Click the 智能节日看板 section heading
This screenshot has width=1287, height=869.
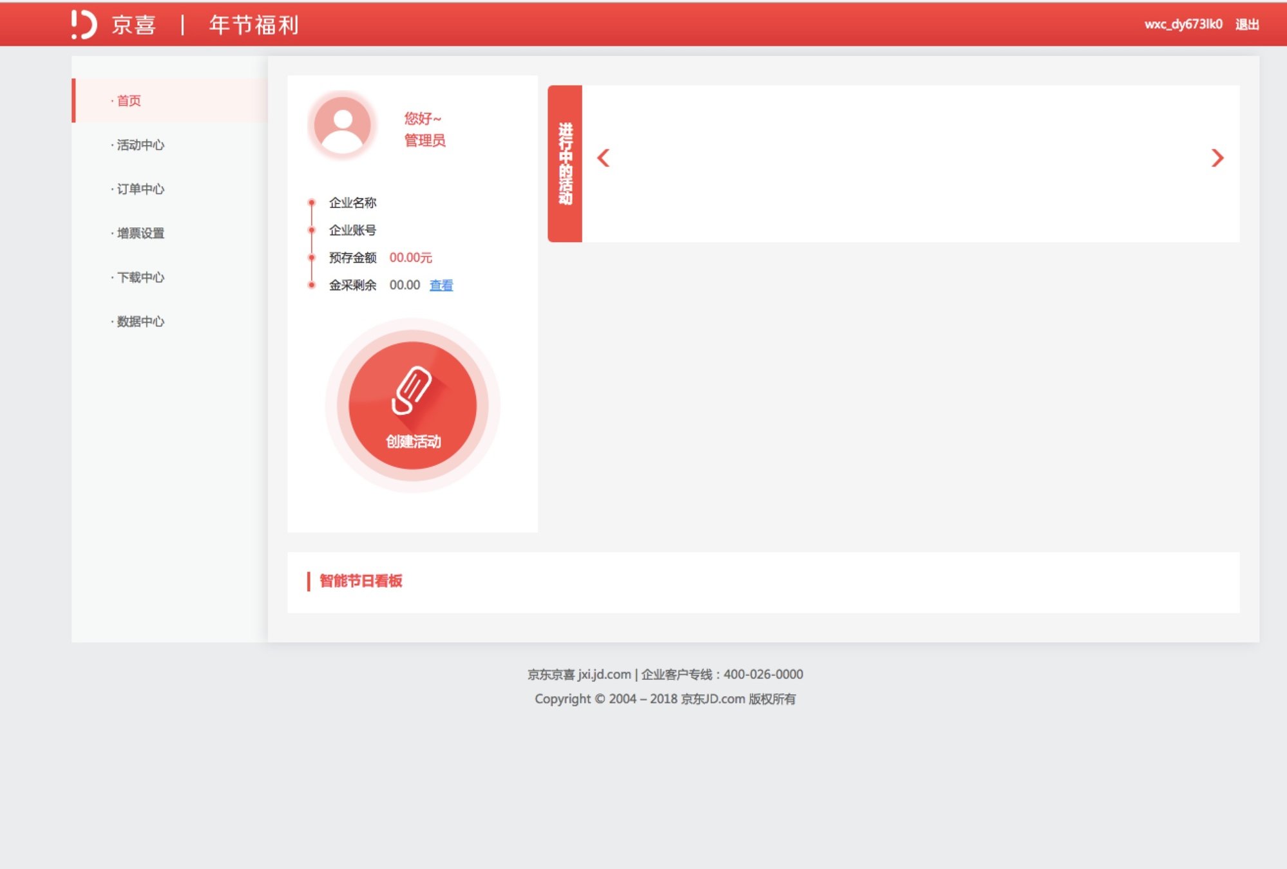(x=361, y=581)
